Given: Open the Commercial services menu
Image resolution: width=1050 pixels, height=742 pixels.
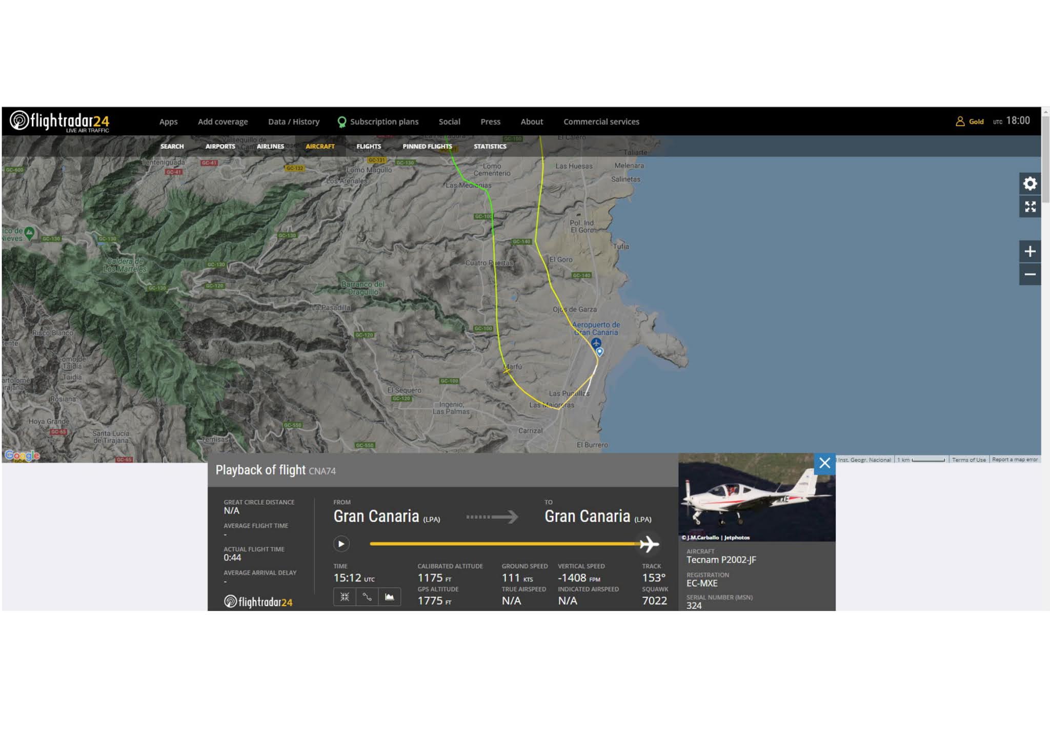Looking at the screenshot, I should 601,122.
